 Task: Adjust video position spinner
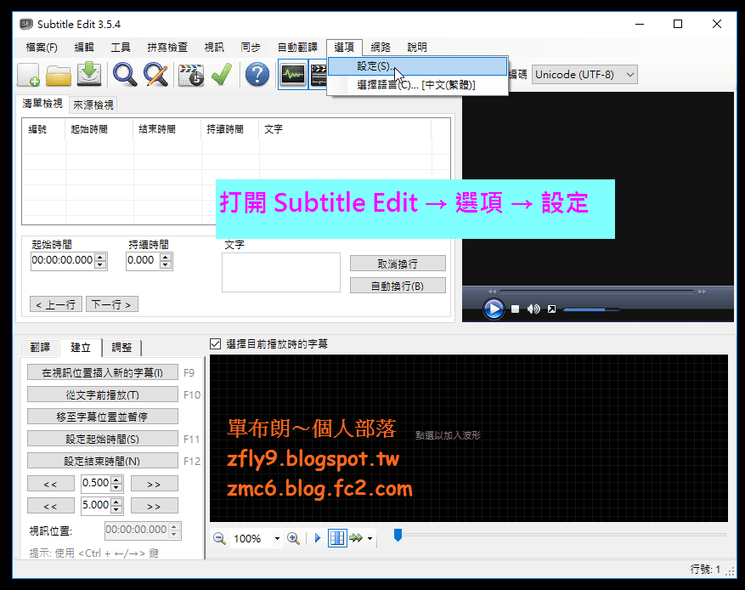[x=174, y=530]
